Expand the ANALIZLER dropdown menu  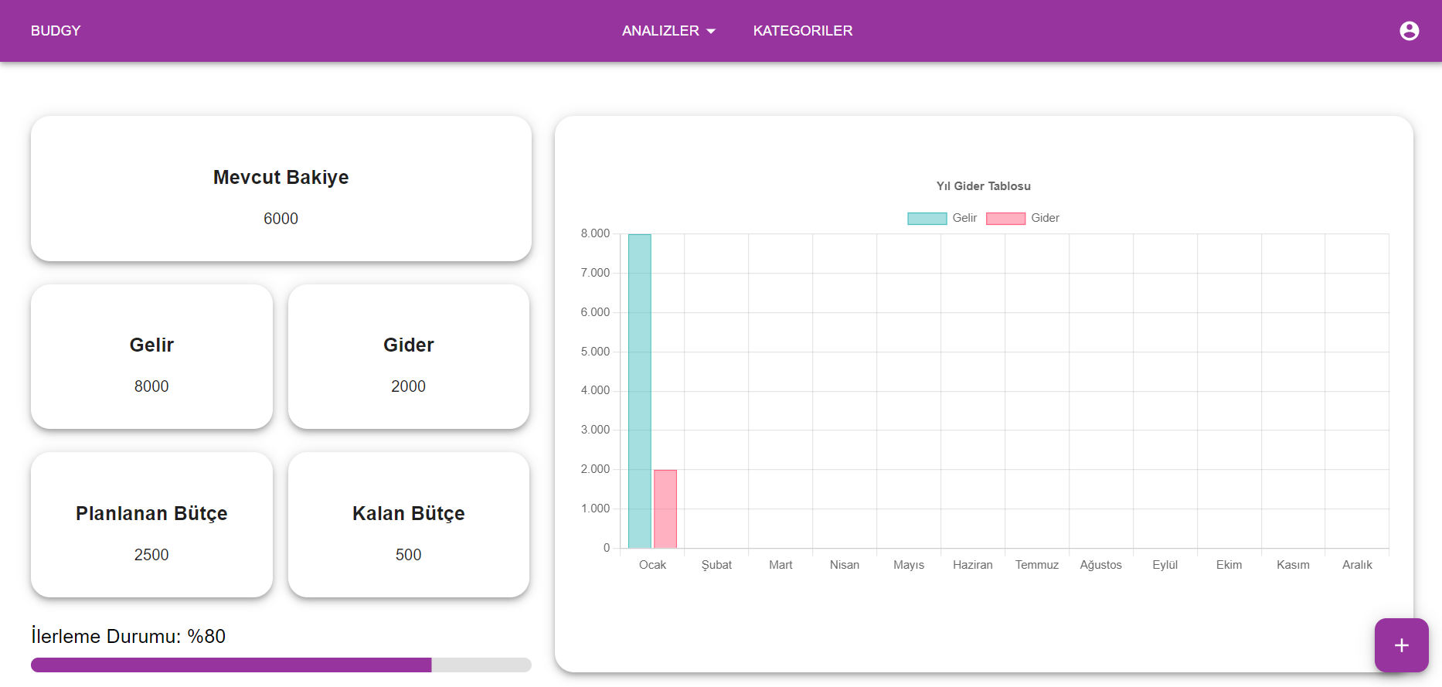[x=669, y=31]
